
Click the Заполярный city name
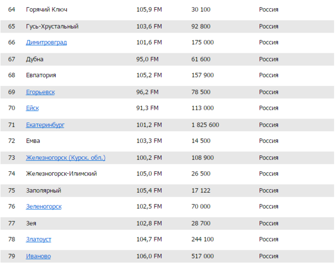pyautogui.click(x=43, y=190)
